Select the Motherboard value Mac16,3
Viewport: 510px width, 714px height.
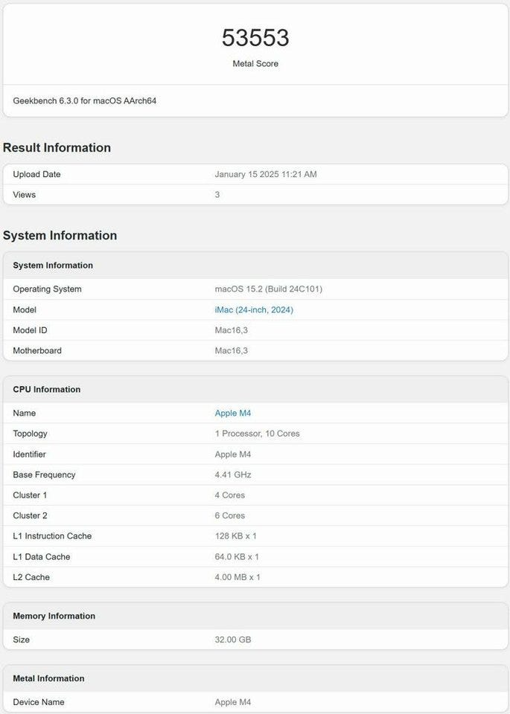[232, 350]
